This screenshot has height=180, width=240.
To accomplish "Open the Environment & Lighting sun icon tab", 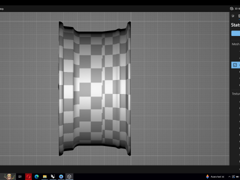I will 233,16.
